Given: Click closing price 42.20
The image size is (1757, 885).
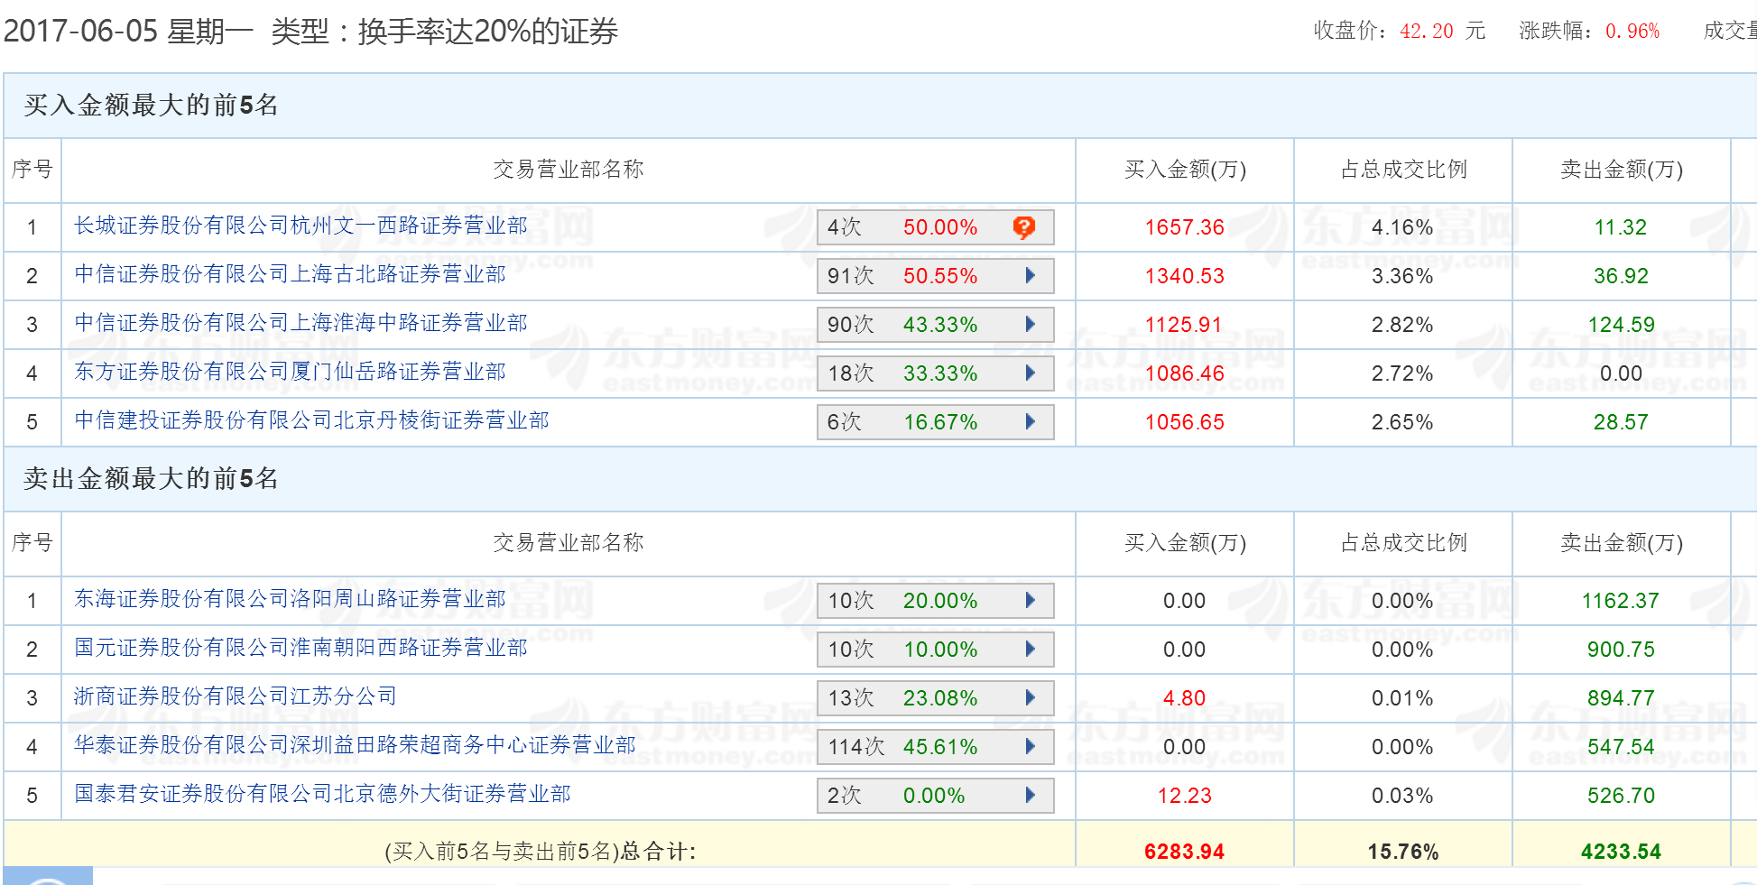Looking at the screenshot, I should point(1426,31).
